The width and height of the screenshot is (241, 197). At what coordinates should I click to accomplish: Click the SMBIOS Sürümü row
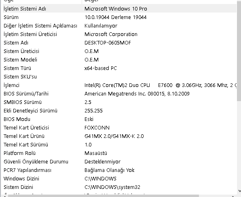point(120,102)
